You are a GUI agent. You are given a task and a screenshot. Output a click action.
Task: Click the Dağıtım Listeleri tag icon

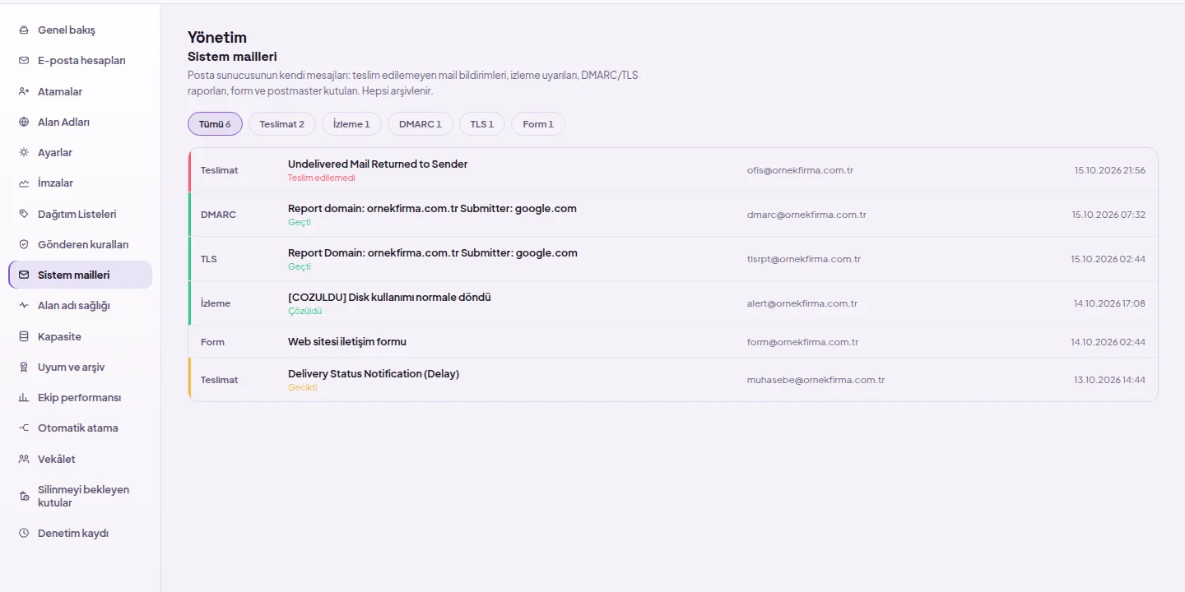click(x=24, y=214)
